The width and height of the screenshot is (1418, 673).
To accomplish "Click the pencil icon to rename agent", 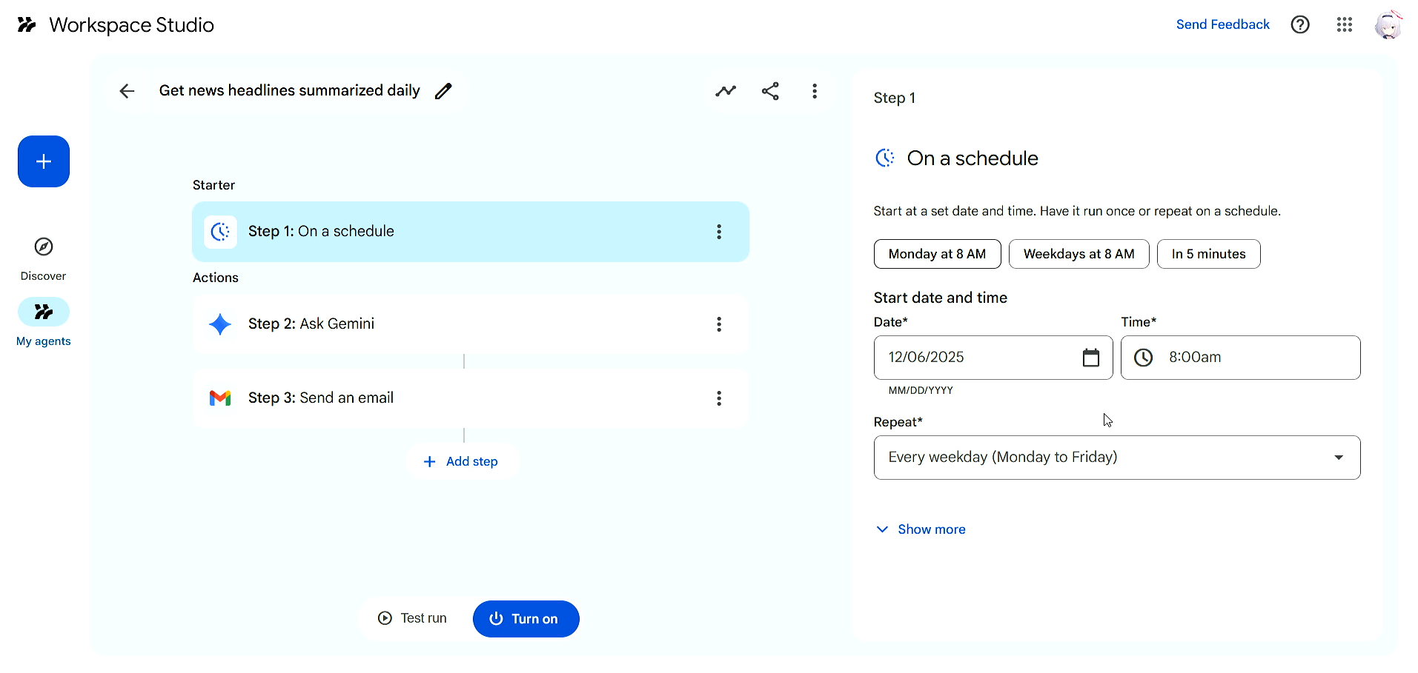I will [443, 91].
